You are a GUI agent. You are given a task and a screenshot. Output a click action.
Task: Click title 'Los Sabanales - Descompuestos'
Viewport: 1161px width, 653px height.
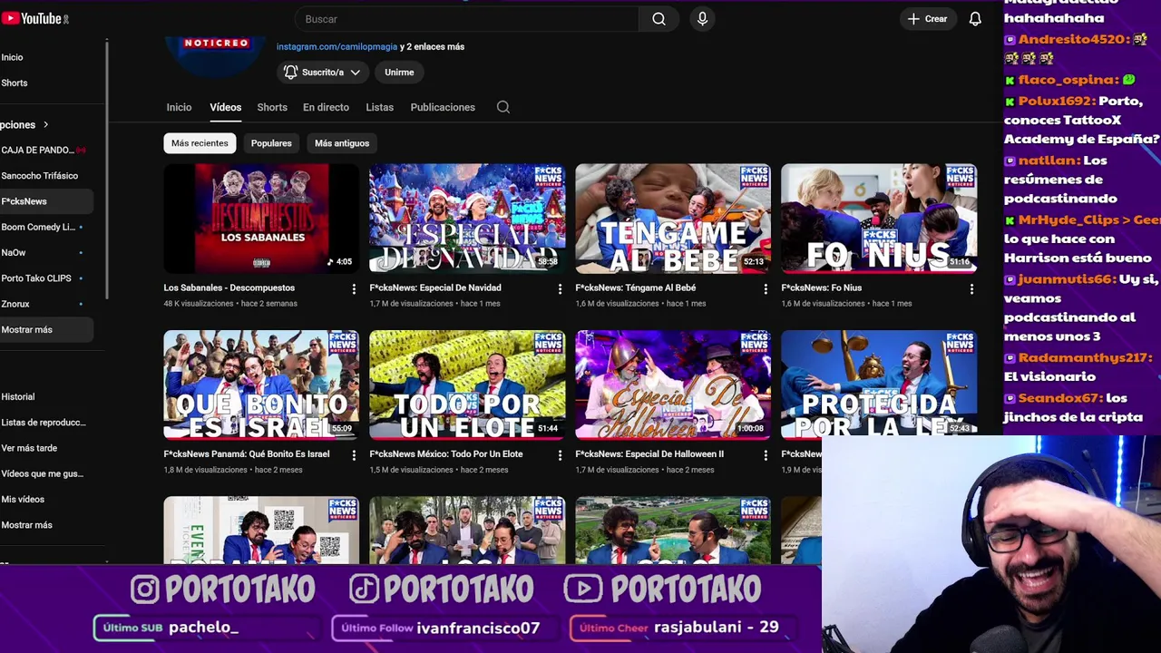(x=229, y=288)
